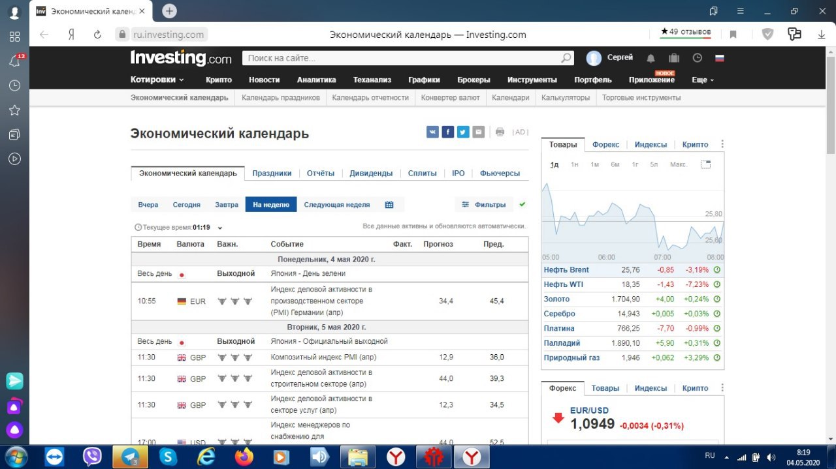Show the Вчера calendar events
This screenshot has height=469, width=836.
click(148, 205)
